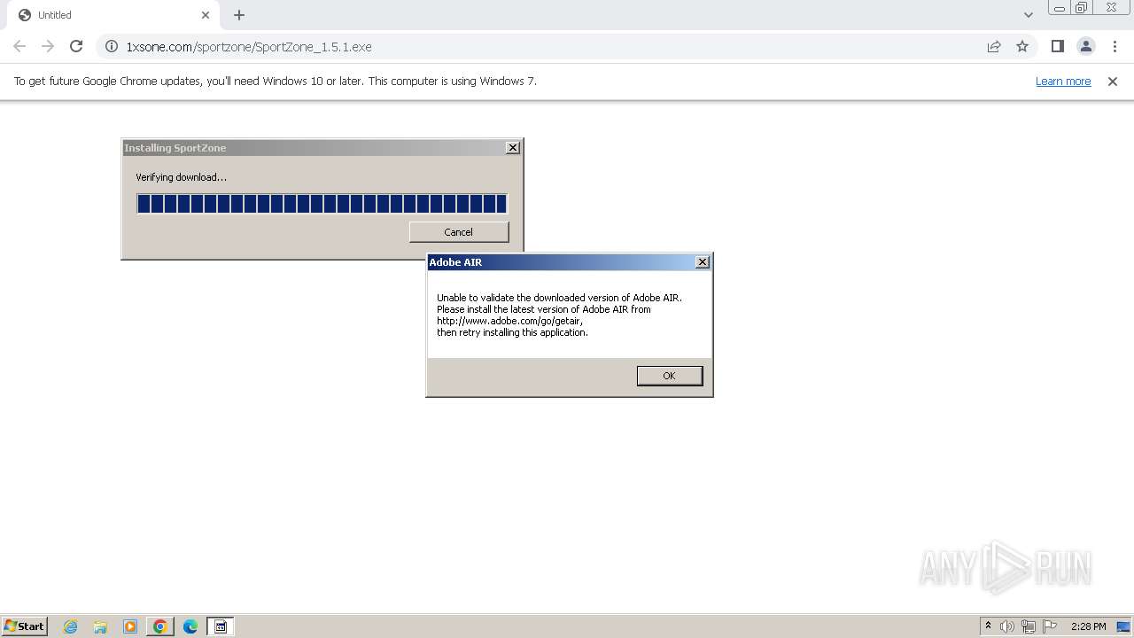Open Chrome profile avatar
Image resolution: width=1134 pixels, height=638 pixels.
pos(1085,46)
